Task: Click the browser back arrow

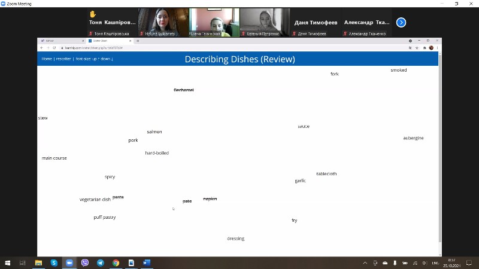Action: (x=41, y=48)
